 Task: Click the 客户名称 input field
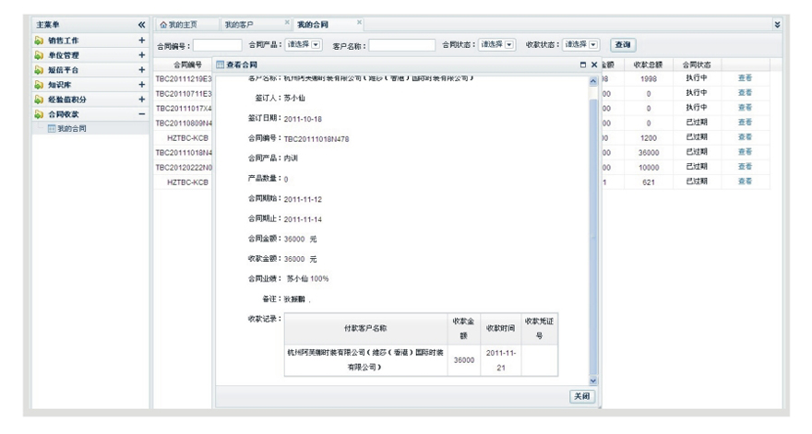coord(401,45)
